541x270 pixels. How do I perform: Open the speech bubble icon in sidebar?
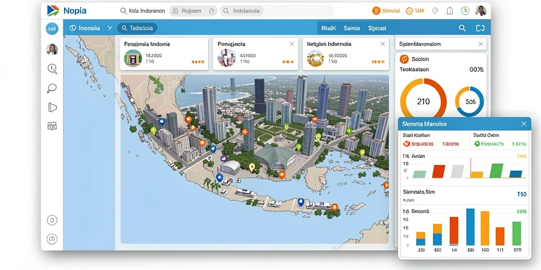[52, 88]
